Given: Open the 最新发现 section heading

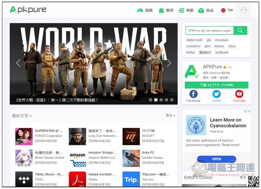Looking at the screenshot, I should [x=22, y=116].
